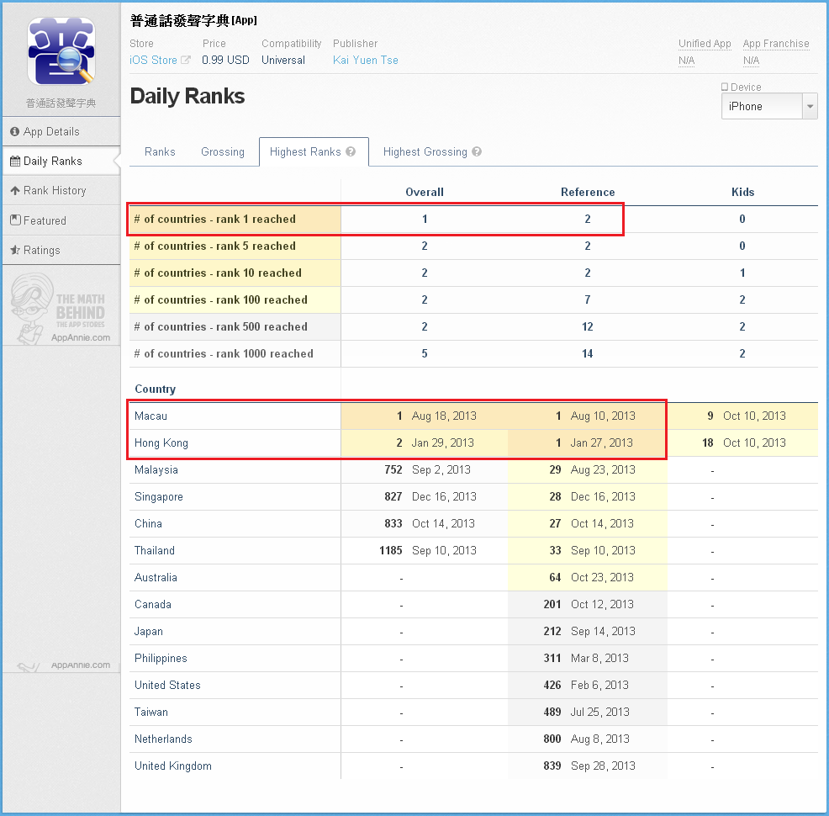The height and width of the screenshot is (816, 829).
Task: Click the external link icon beside iOS Store
Action: coord(186,61)
